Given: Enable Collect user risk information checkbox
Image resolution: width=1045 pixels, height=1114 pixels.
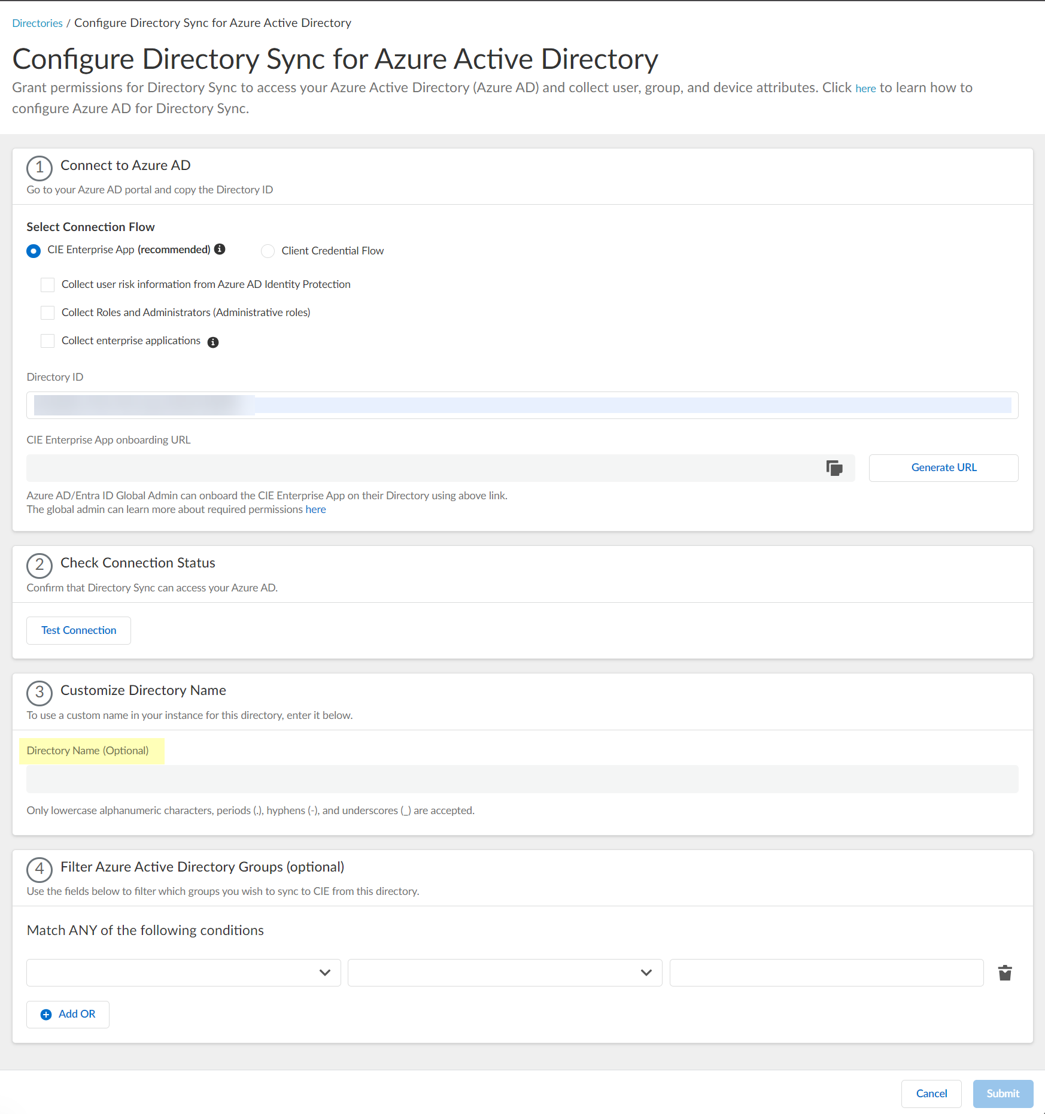Looking at the screenshot, I should click(47, 284).
